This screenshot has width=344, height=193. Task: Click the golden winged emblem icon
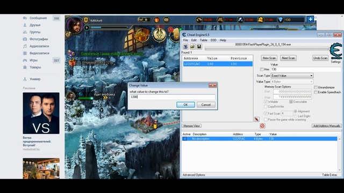click(159, 35)
